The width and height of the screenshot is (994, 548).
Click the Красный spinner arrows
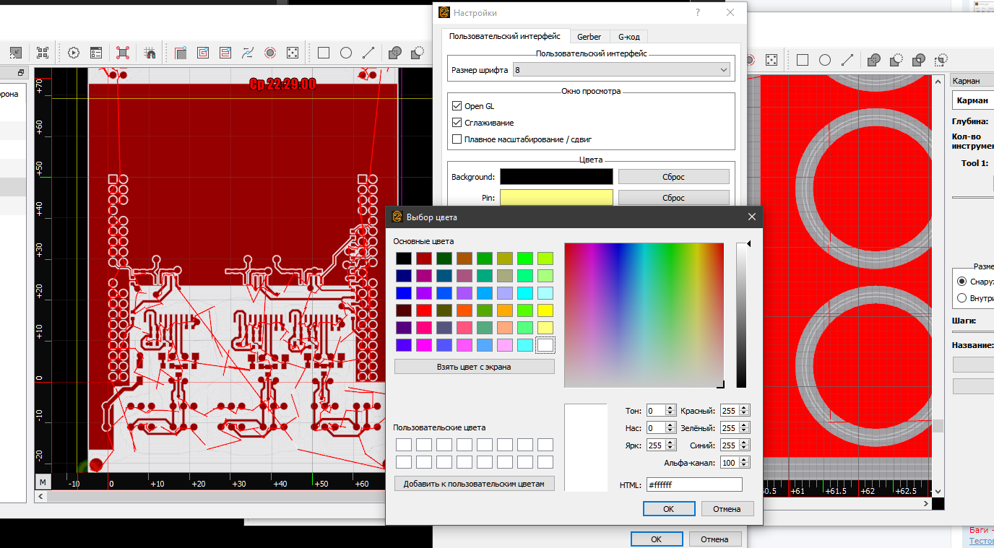tap(745, 411)
